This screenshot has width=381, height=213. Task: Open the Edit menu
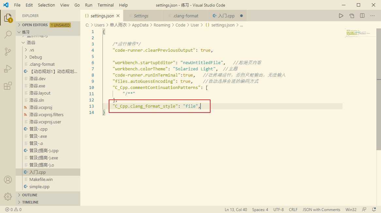(29, 5)
